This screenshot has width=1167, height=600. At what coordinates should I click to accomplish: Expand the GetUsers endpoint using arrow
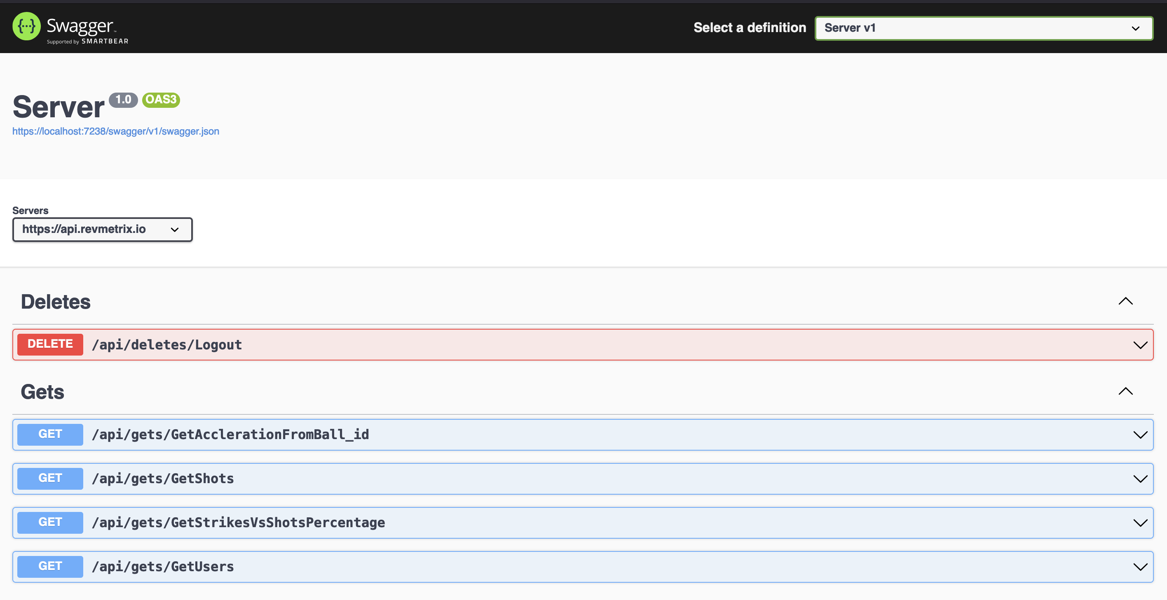tap(1140, 567)
